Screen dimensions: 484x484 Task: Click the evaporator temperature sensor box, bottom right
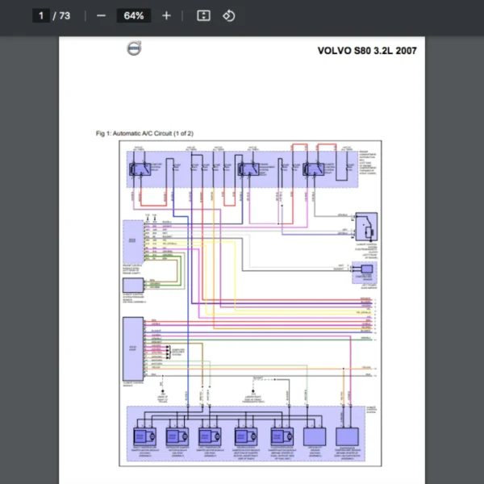347,436
